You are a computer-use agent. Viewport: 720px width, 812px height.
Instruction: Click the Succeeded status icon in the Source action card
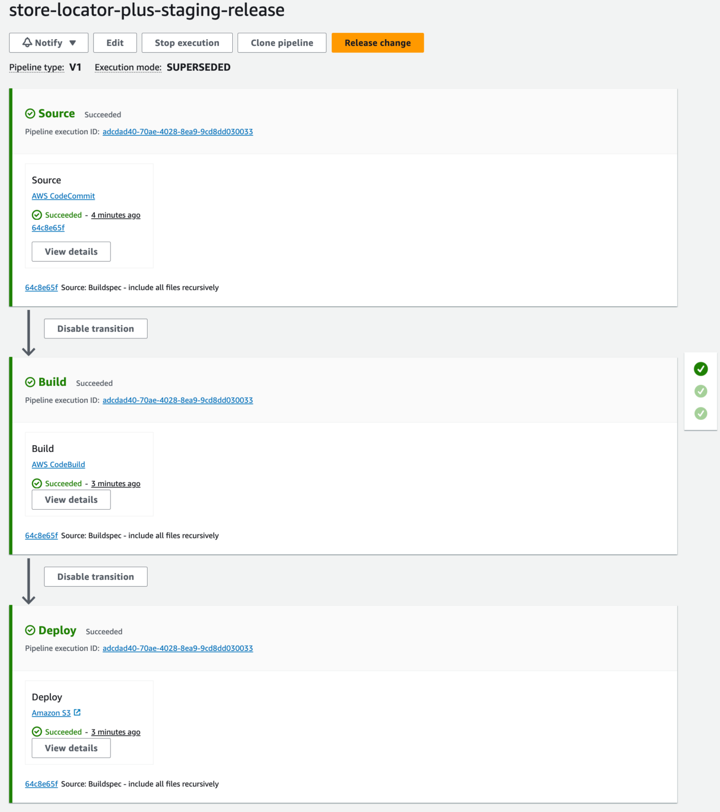pyautogui.click(x=37, y=215)
